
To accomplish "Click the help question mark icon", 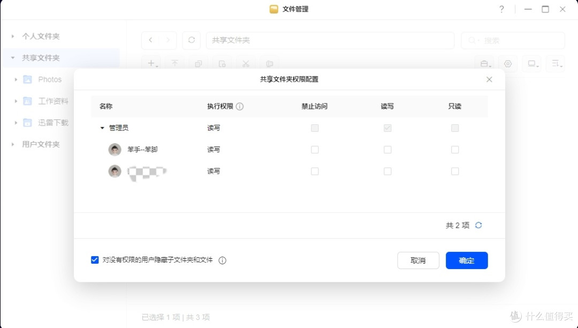I will [x=501, y=9].
